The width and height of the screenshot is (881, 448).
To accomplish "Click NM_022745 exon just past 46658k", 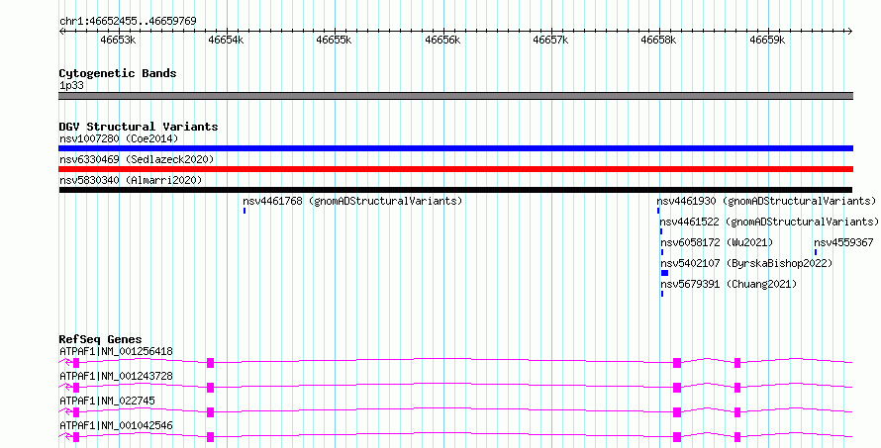I will (x=677, y=412).
